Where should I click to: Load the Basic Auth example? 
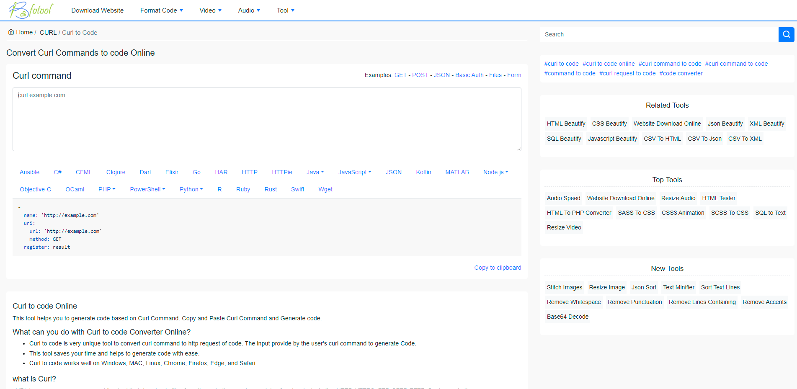469,75
